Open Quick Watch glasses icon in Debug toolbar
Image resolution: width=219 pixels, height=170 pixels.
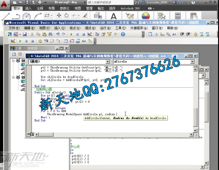coord(84,41)
